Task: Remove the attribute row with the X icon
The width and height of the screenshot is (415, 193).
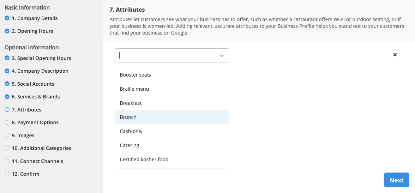Action: point(395,55)
